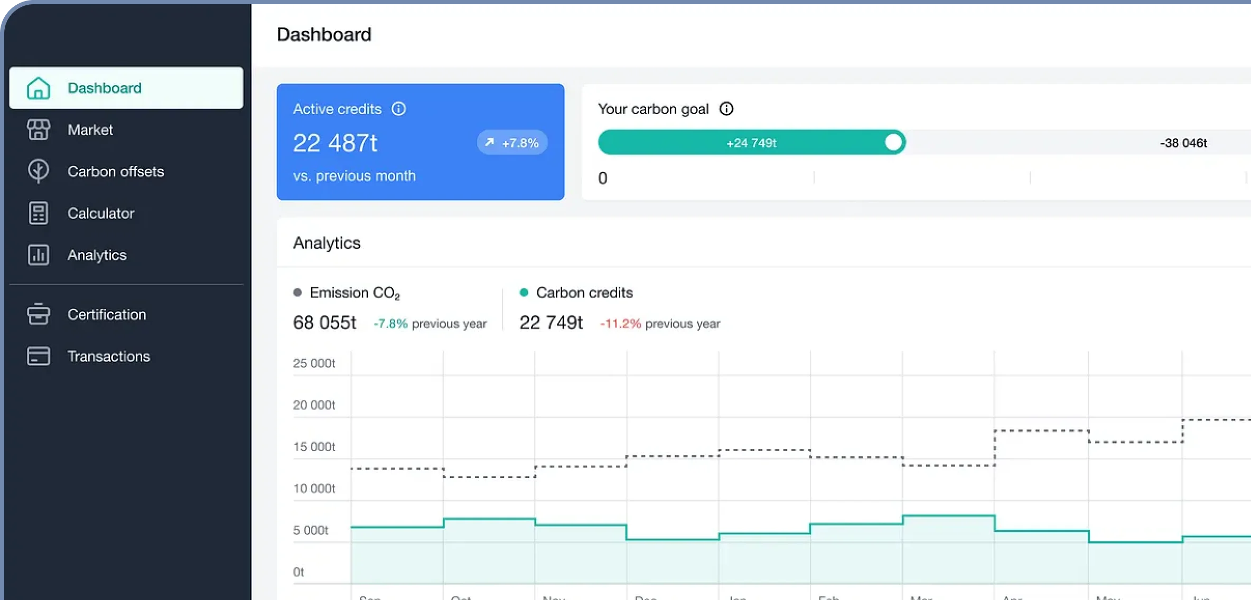The width and height of the screenshot is (1251, 600).
Task: Open the Market menu item
Action: pos(90,130)
